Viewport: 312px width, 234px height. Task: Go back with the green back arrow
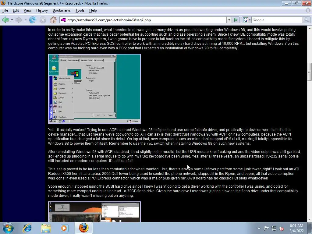pyautogui.click(x=5, y=20)
